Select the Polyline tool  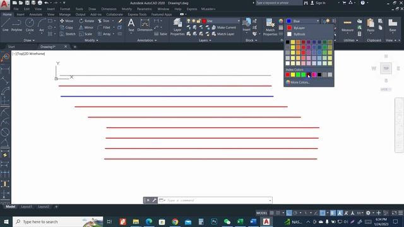16,25
